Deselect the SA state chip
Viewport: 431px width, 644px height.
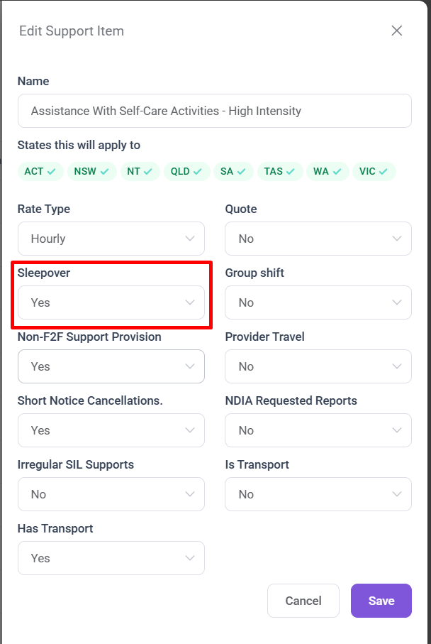233,171
